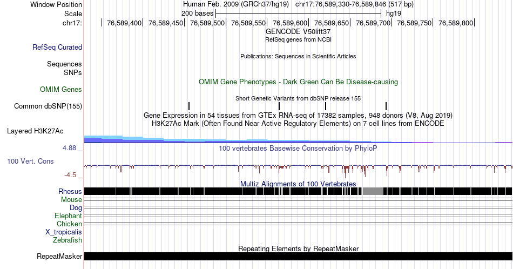Click the RepeatMasker track label
The width and height of the screenshot is (513, 269).
(x=59, y=256)
